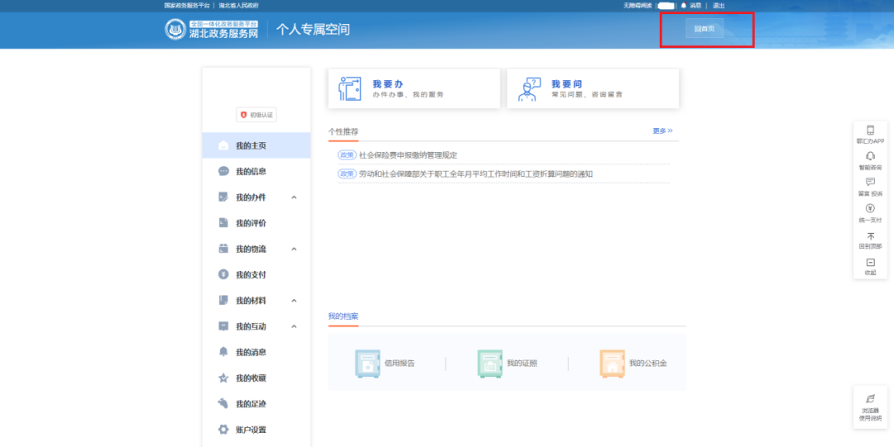Click the 回首页 button
This screenshot has height=447, width=894.
[704, 28]
